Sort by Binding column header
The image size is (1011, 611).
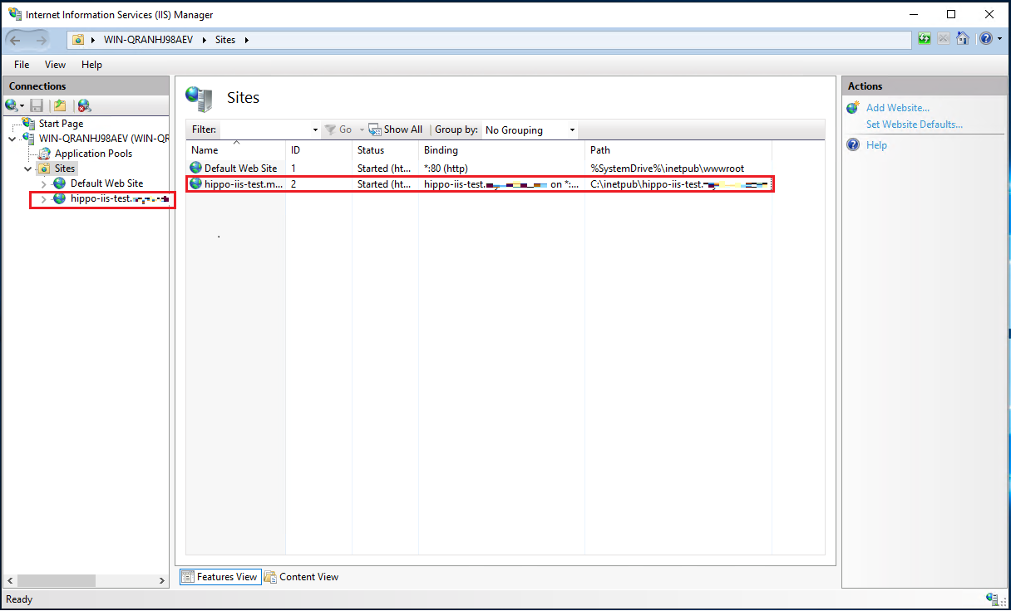click(502, 150)
